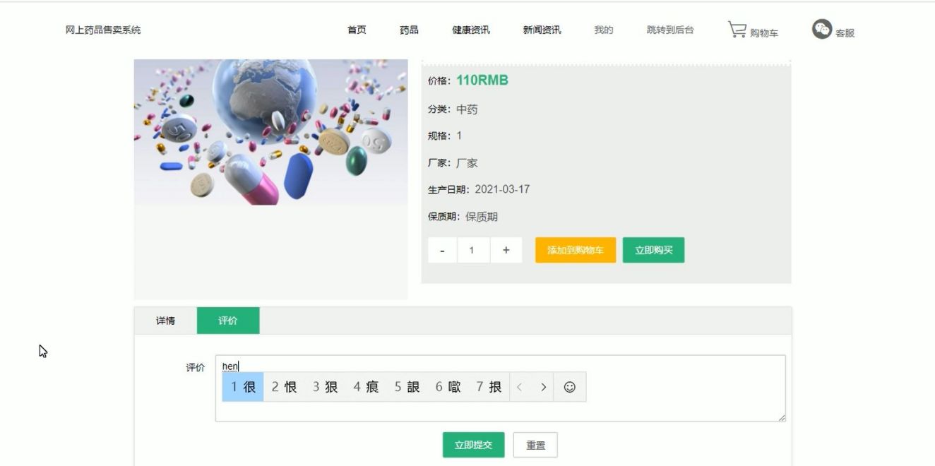Click the 分类: 中药 text
This screenshot has width=935, height=466.
[453, 109]
